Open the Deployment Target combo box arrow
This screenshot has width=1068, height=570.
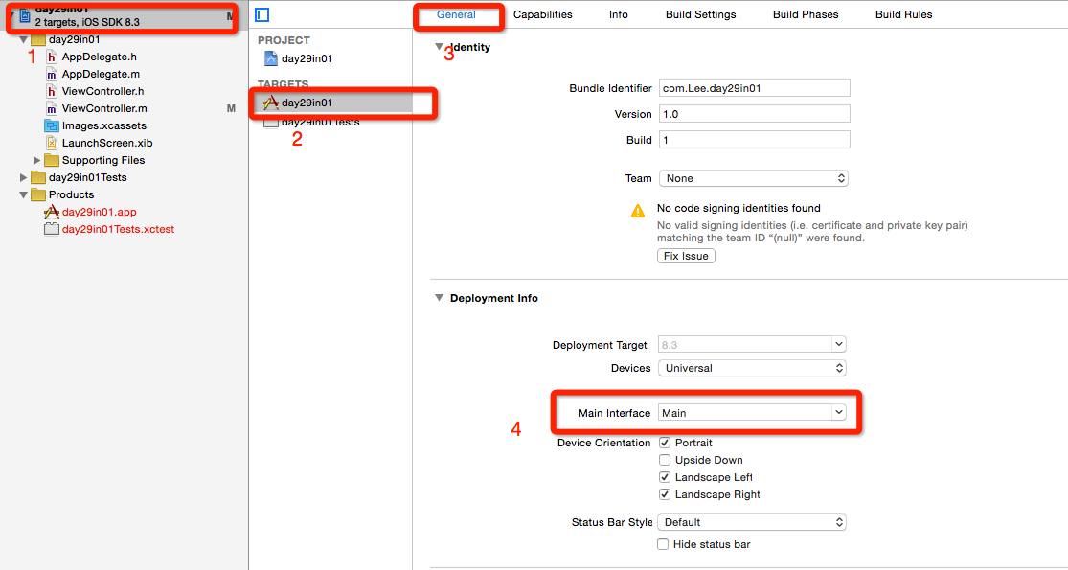point(838,345)
